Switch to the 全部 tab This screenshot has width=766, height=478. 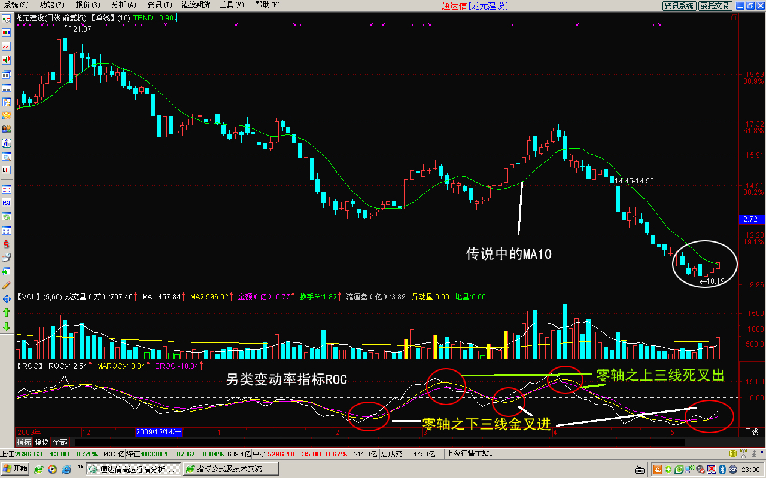[60, 442]
